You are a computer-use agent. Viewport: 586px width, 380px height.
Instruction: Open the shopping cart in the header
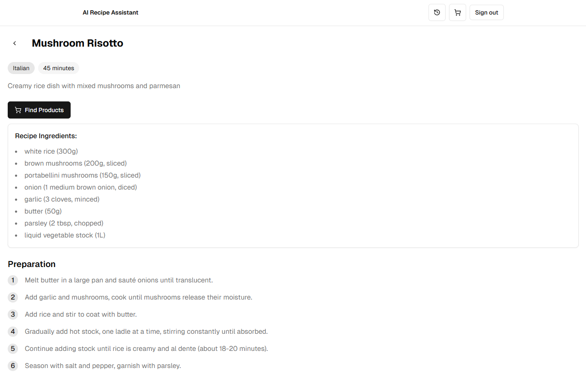(x=457, y=12)
